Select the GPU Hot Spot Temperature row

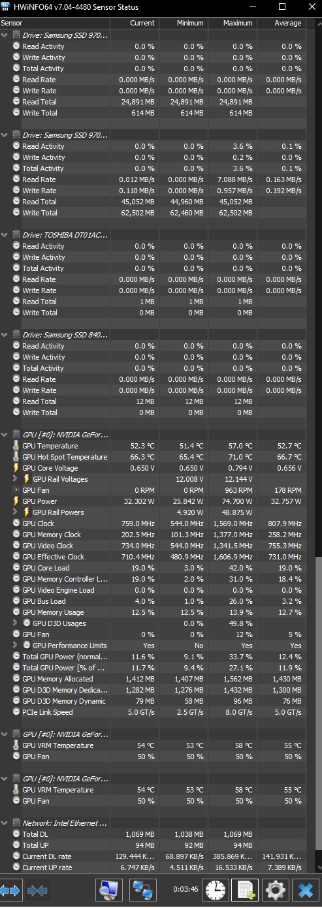pos(153,457)
